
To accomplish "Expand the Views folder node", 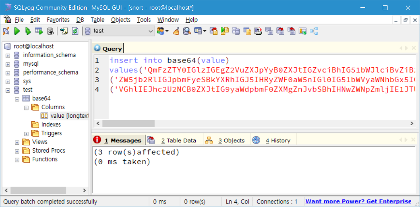I will pyautogui.click(x=17, y=142).
